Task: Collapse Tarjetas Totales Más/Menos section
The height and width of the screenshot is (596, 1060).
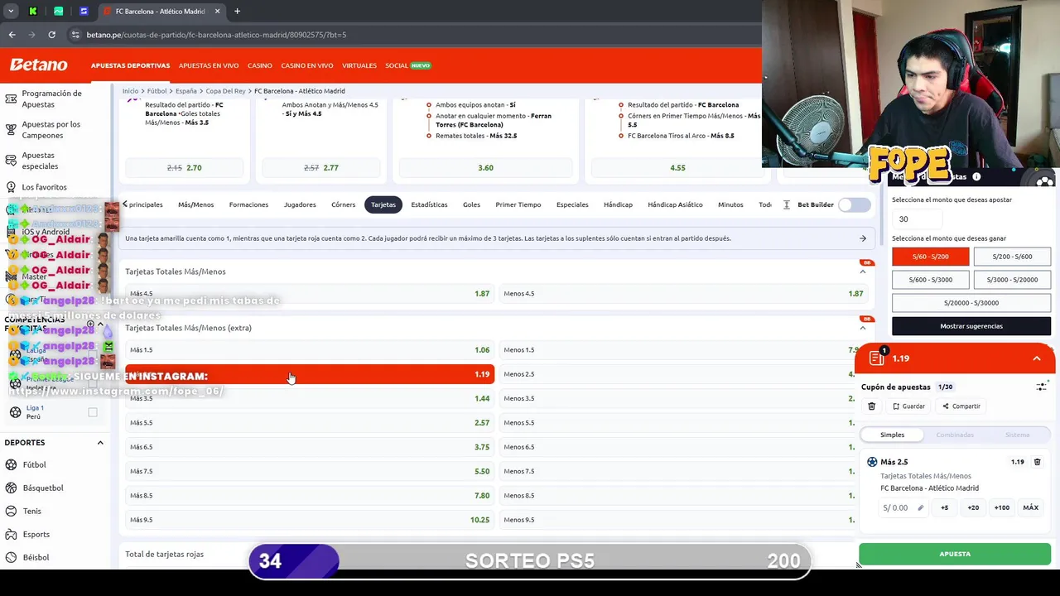Action: pos(862,272)
